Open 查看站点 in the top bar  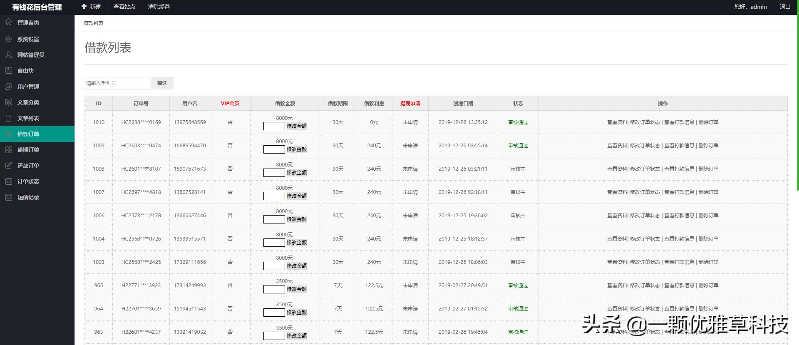(124, 7)
